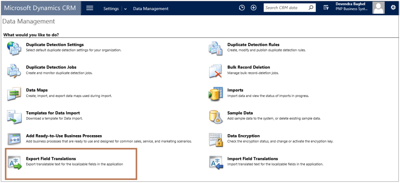Expand the Settings dropdown chevron
This screenshot has width=400, height=183.
[125, 9]
